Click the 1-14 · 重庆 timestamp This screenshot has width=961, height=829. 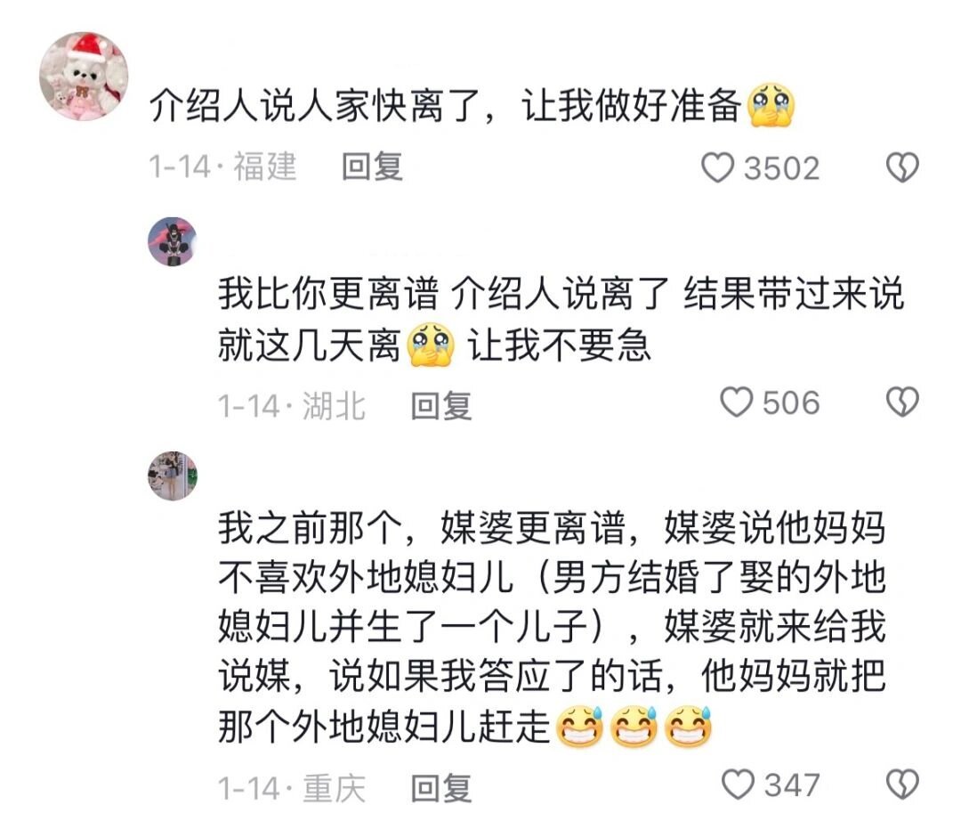tap(292, 788)
